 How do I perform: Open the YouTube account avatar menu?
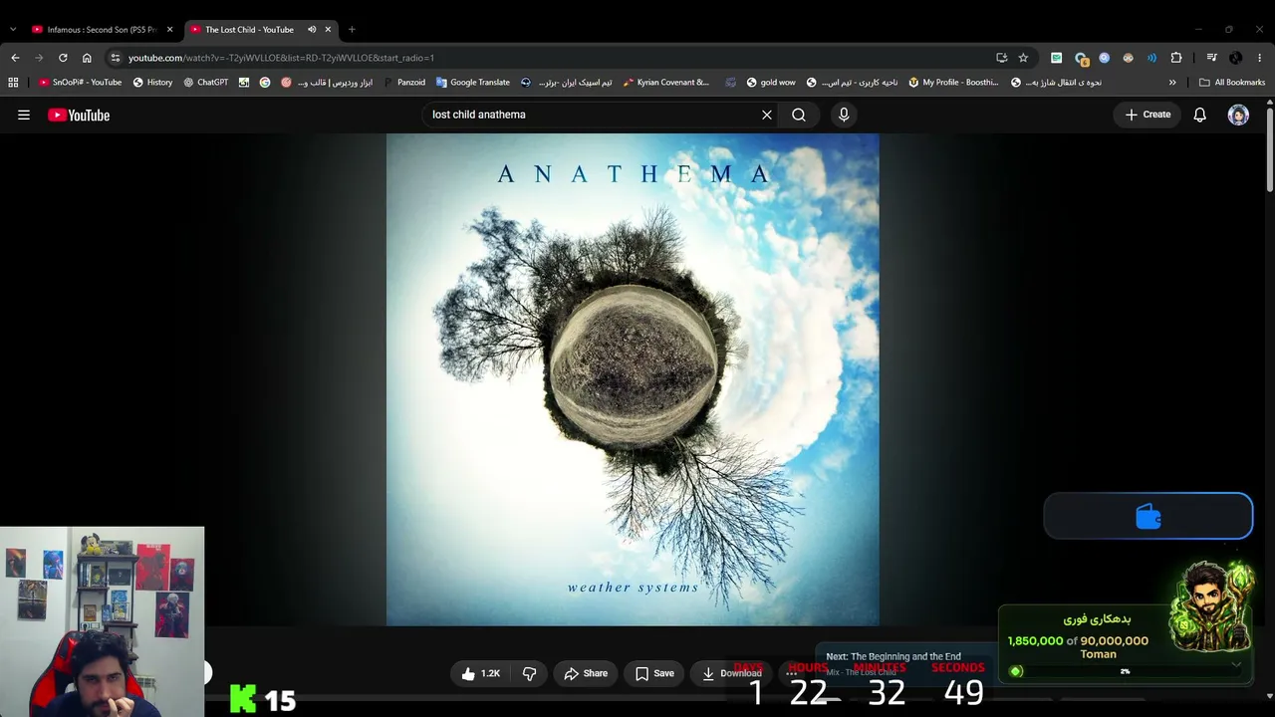[x=1238, y=115]
